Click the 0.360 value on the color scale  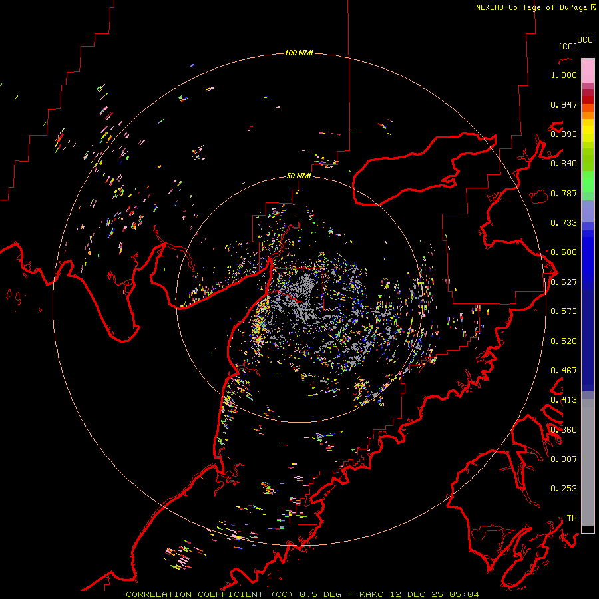click(564, 430)
